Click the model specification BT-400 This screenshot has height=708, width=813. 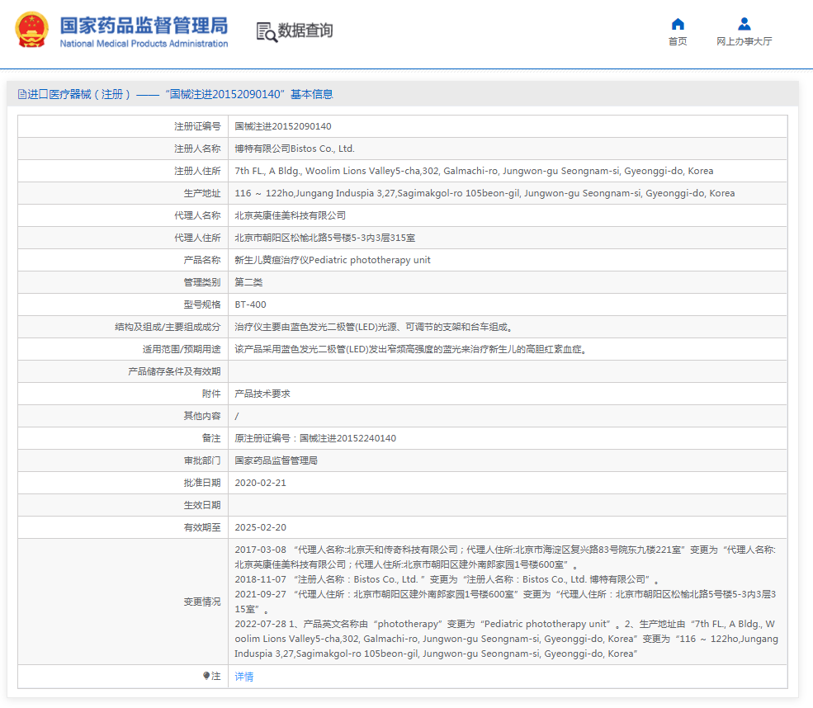[x=250, y=304]
